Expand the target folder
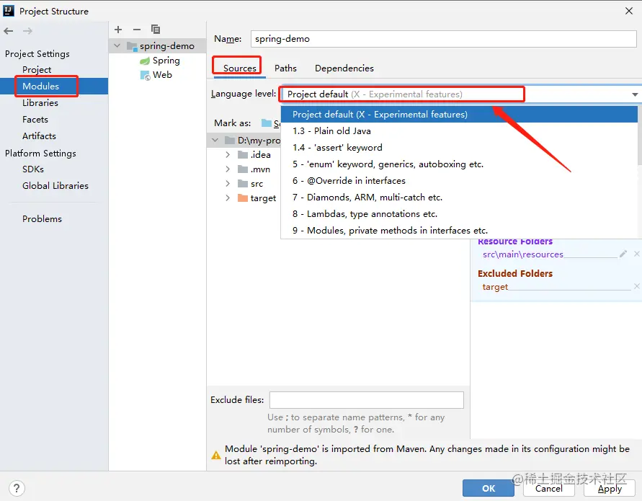 pos(228,198)
